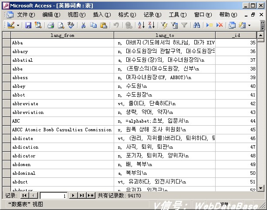The width and height of the screenshot is (267, 210).
Task: Select the lang_from column header
Action: pyautogui.click(x=62, y=35)
